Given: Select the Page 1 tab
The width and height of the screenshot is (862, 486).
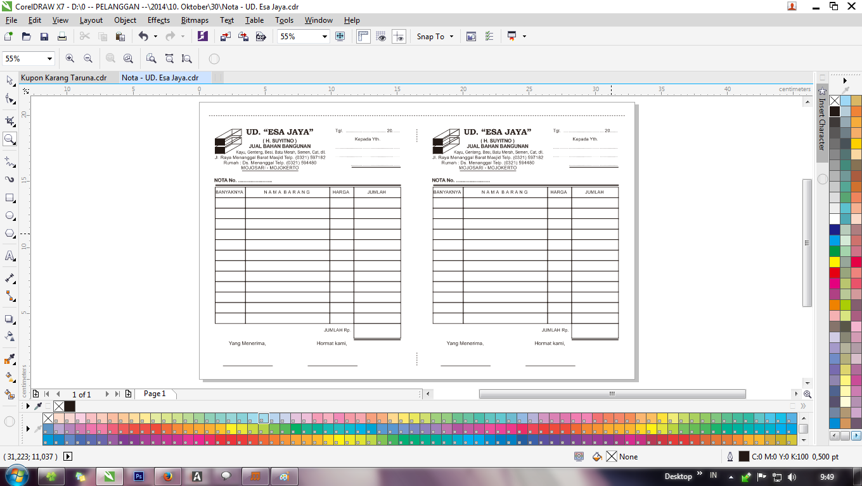Looking at the screenshot, I should pos(155,394).
